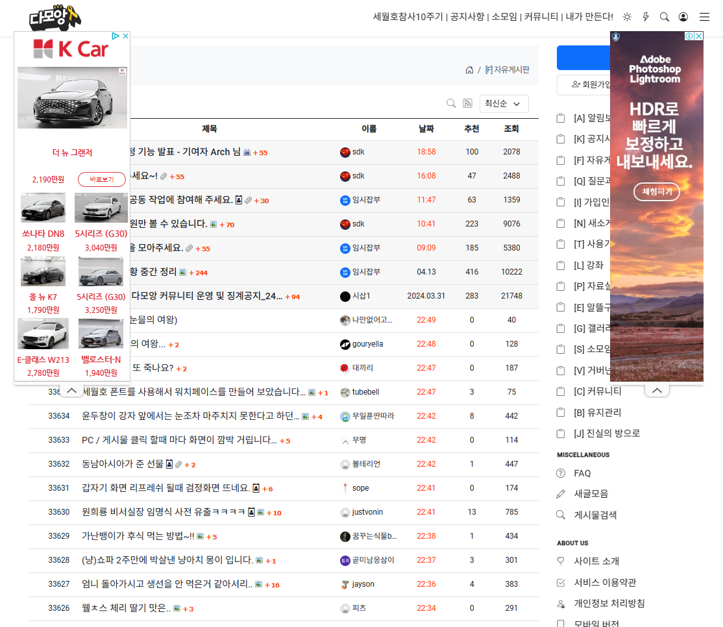
Task: Click the RSS feed icon above list
Action: coord(467,103)
